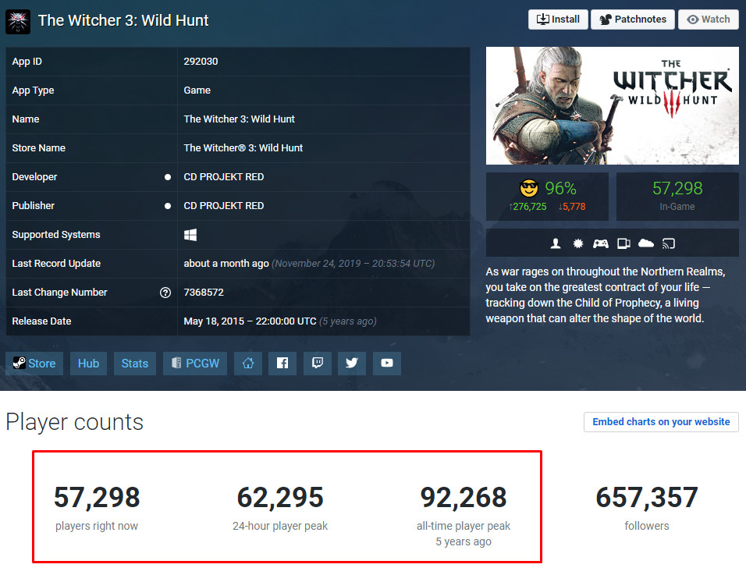Image resolution: width=746 pixels, height=575 pixels.
Task: Go to the Hub link
Action: (88, 364)
